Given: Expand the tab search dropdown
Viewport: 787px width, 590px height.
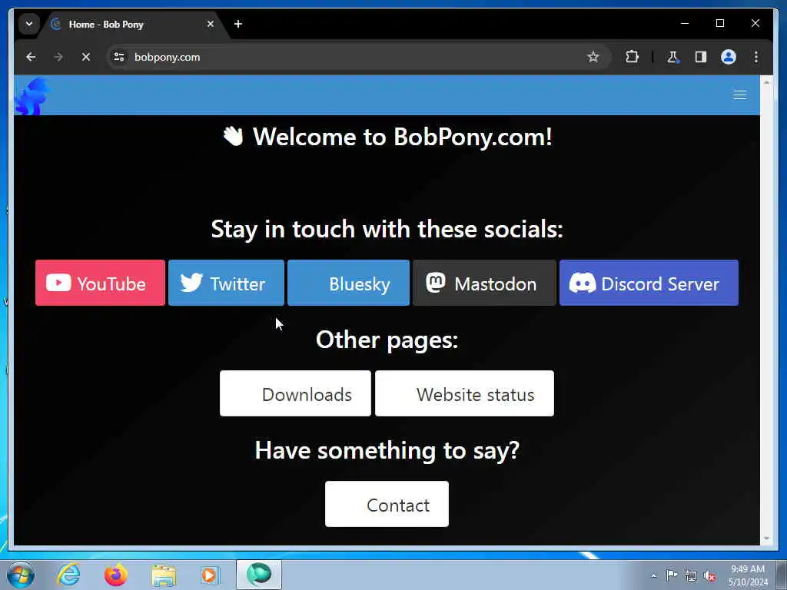Looking at the screenshot, I should [x=29, y=24].
